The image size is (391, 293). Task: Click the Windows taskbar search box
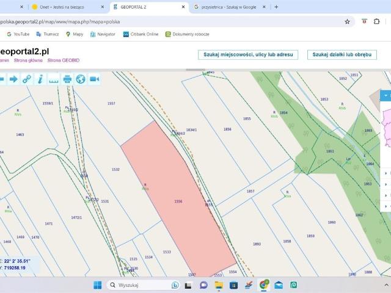[137, 285]
